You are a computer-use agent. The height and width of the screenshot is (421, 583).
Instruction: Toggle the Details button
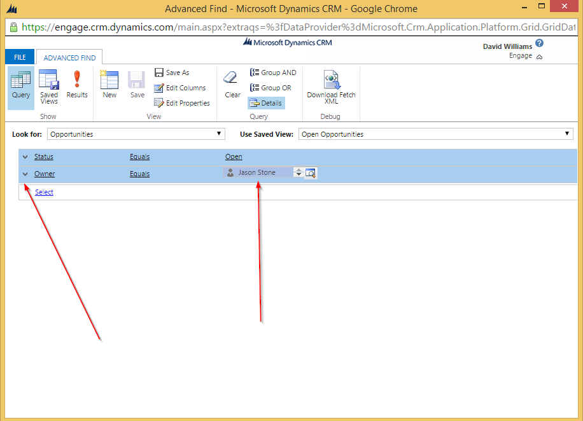(x=266, y=103)
